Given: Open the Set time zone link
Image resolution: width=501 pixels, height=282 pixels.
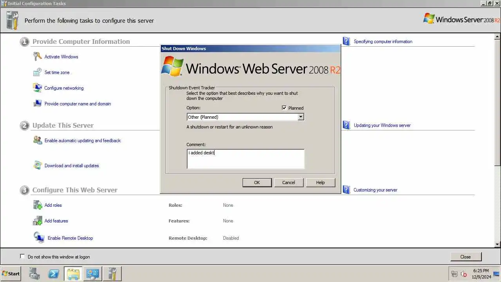Looking at the screenshot, I should [57, 72].
